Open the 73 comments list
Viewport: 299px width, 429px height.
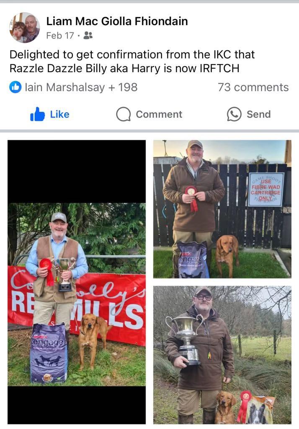pyautogui.click(x=253, y=87)
